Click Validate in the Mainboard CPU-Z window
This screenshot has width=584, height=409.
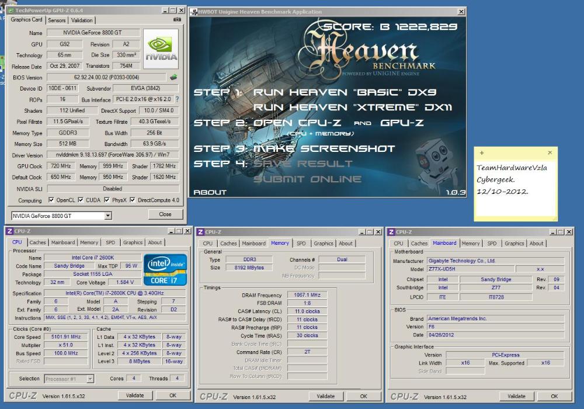click(516, 396)
